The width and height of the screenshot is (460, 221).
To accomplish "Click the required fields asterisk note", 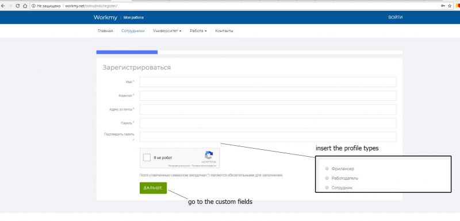I will click(x=211, y=175).
